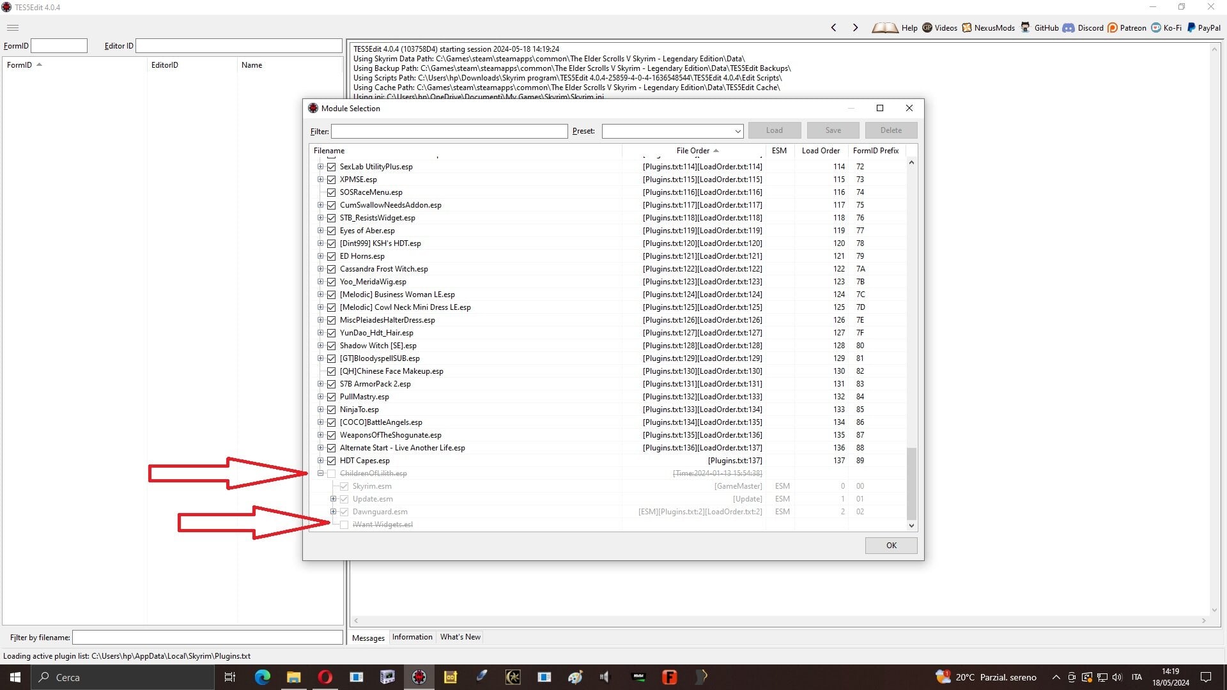Viewport: 1227px width, 690px height.
Task: Sort by Filename column header
Action: coord(466,151)
